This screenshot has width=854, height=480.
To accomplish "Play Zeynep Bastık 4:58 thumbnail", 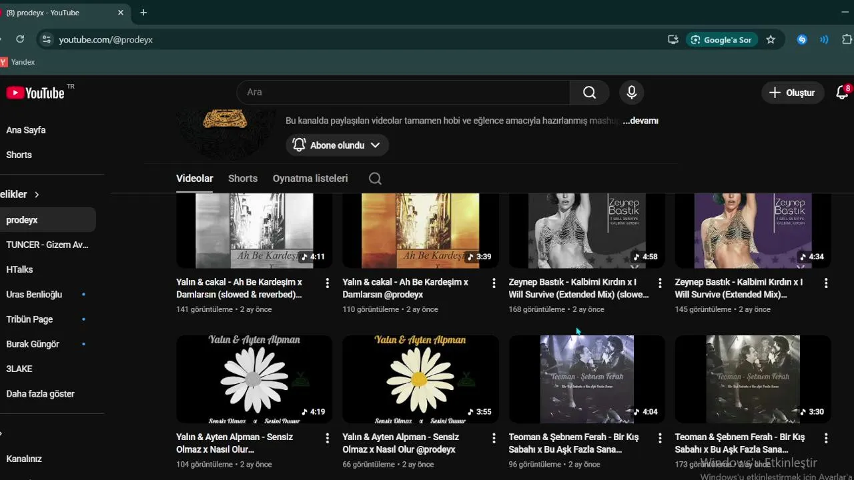I will click(x=586, y=231).
